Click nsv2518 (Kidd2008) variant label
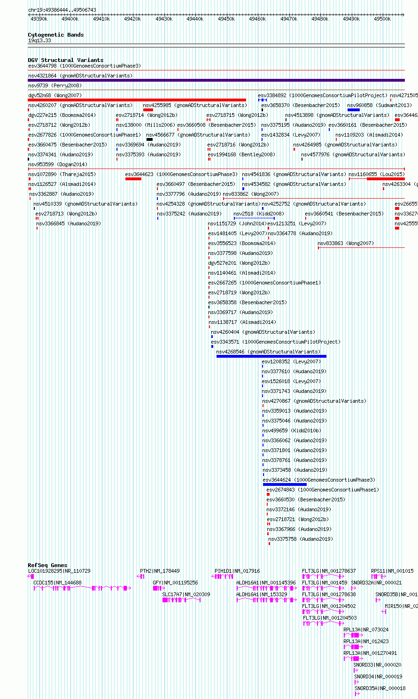The width and height of the screenshot is (418, 699). point(259,214)
